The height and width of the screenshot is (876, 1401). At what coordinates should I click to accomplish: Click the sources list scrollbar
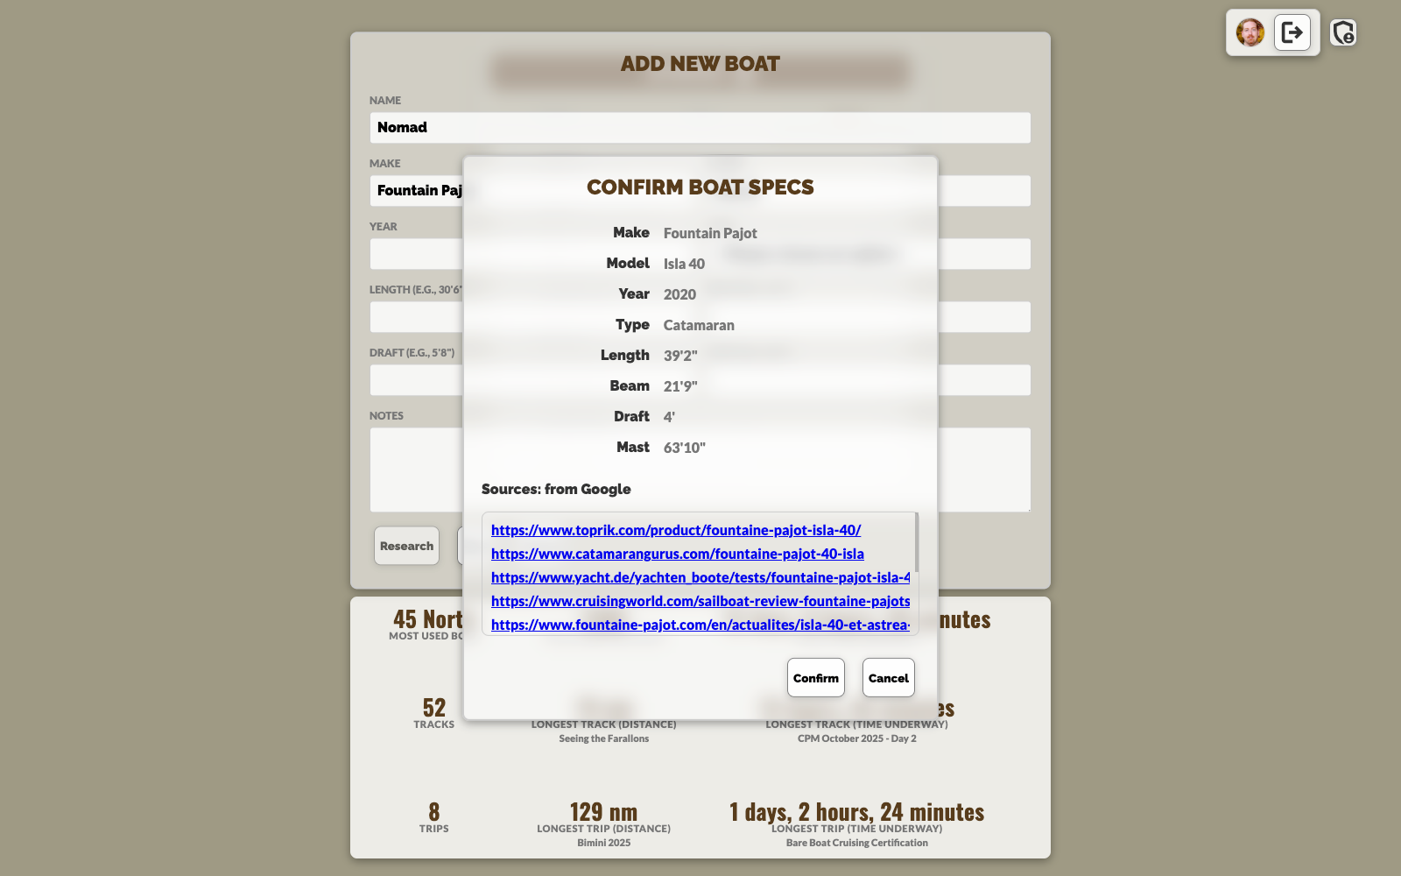click(x=916, y=543)
